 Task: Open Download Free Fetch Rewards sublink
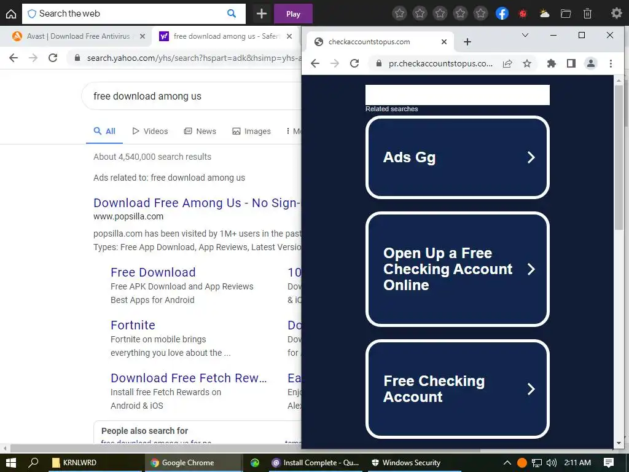(189, 378)
